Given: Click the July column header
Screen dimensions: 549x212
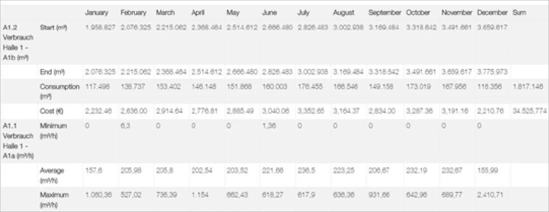Looking at the screenshot, I should 303,12.
